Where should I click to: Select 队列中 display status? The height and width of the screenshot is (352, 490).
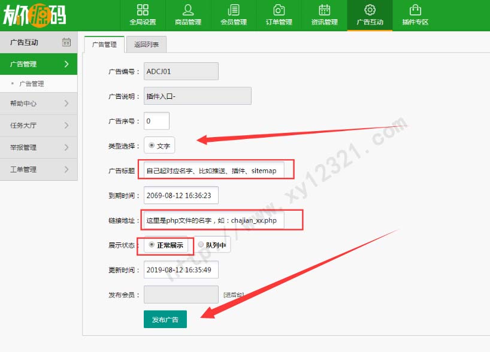point(201,245)
